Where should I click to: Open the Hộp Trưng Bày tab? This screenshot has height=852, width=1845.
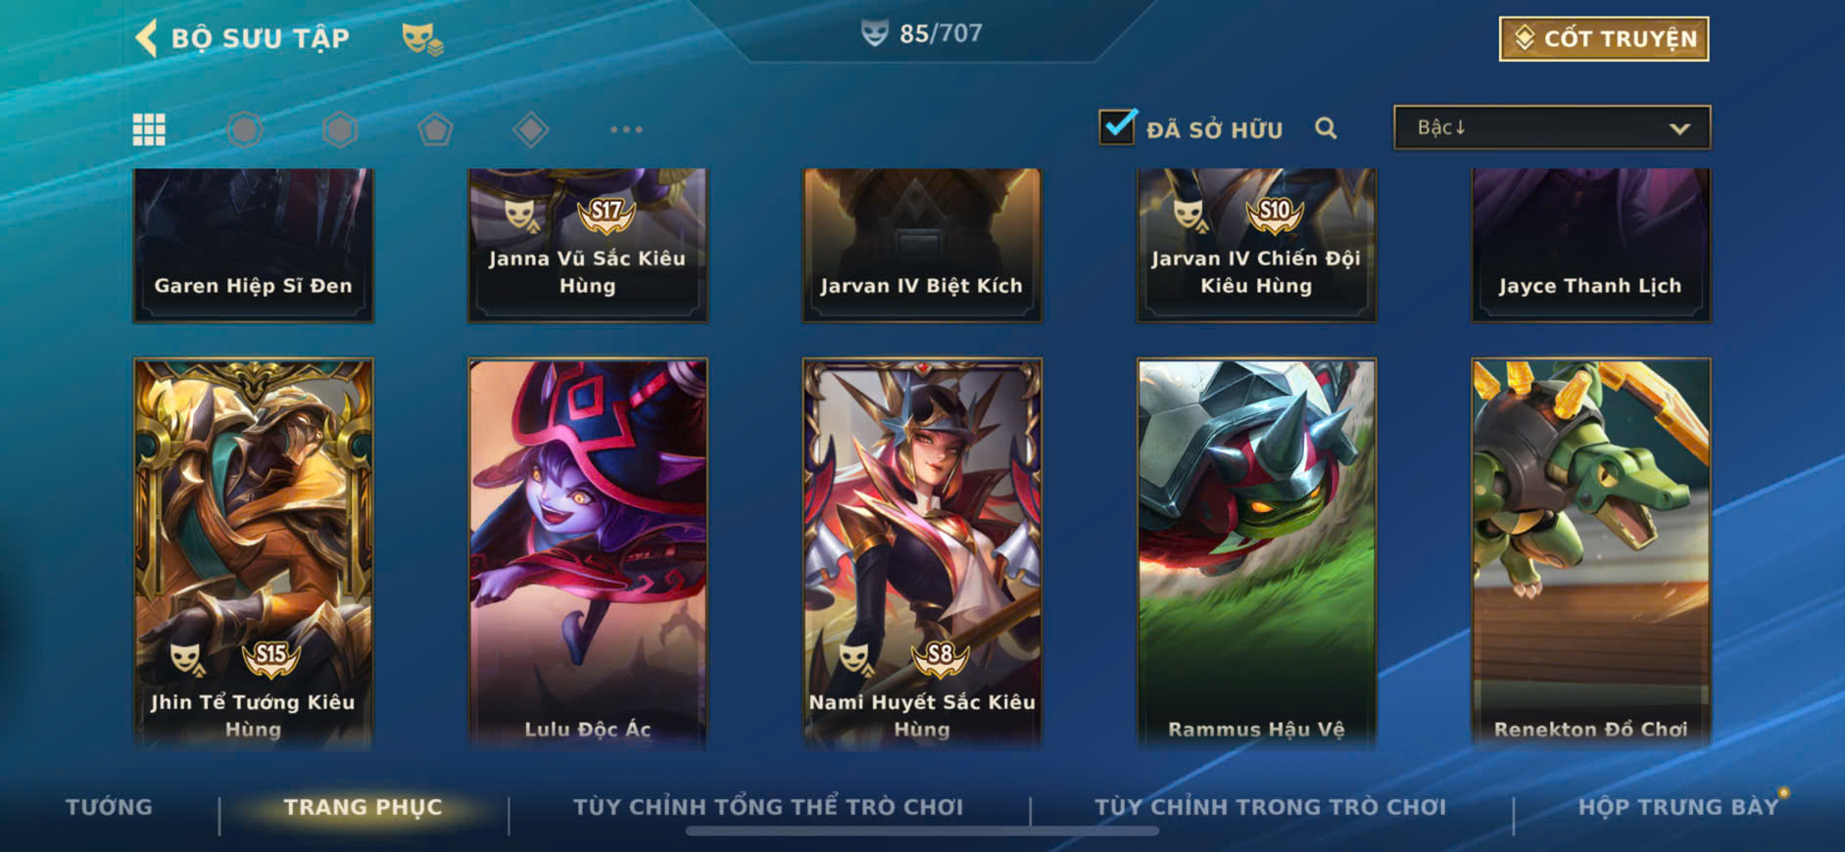pos(1678,807)
